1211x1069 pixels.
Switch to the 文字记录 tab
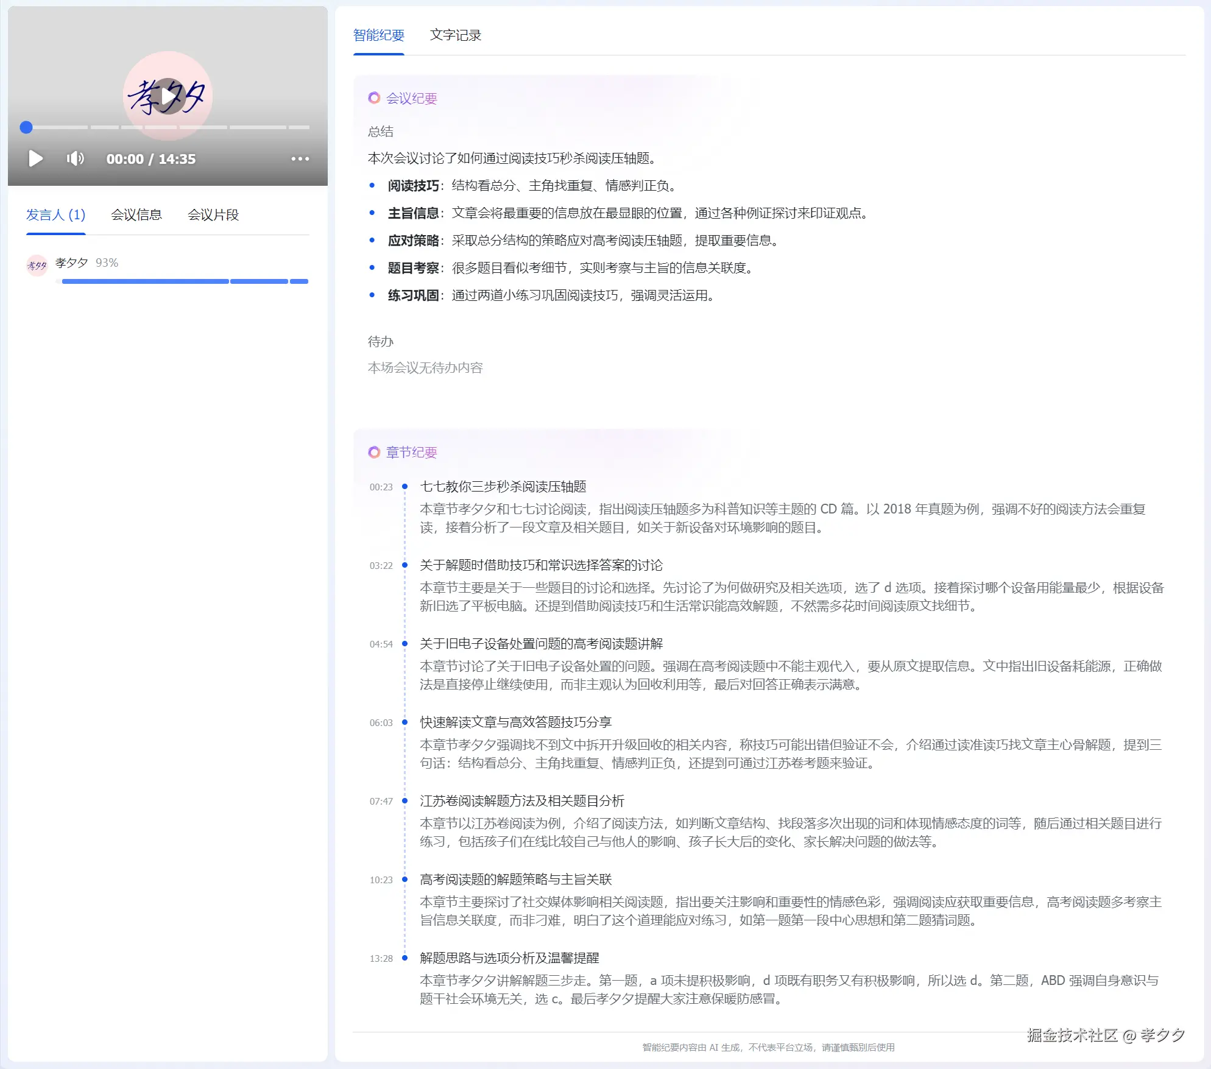455,35
